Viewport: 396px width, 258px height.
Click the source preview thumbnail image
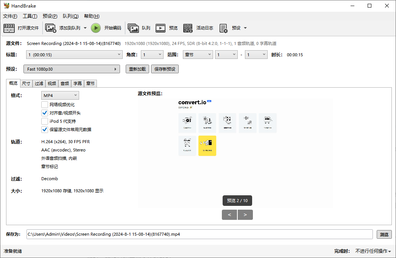[235, 153]
